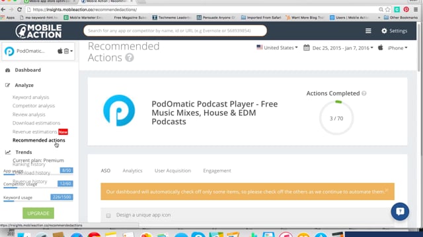Image resolution: width=423 pixels, height=237 pixels.
Task: Open Dashboard in sidebar
Action: [x=28, y=70]
